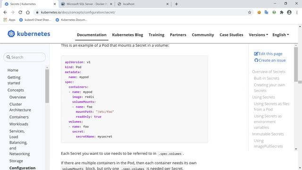Click the browser forward arrow
This screenshot has width=302, height=170.
13,12
